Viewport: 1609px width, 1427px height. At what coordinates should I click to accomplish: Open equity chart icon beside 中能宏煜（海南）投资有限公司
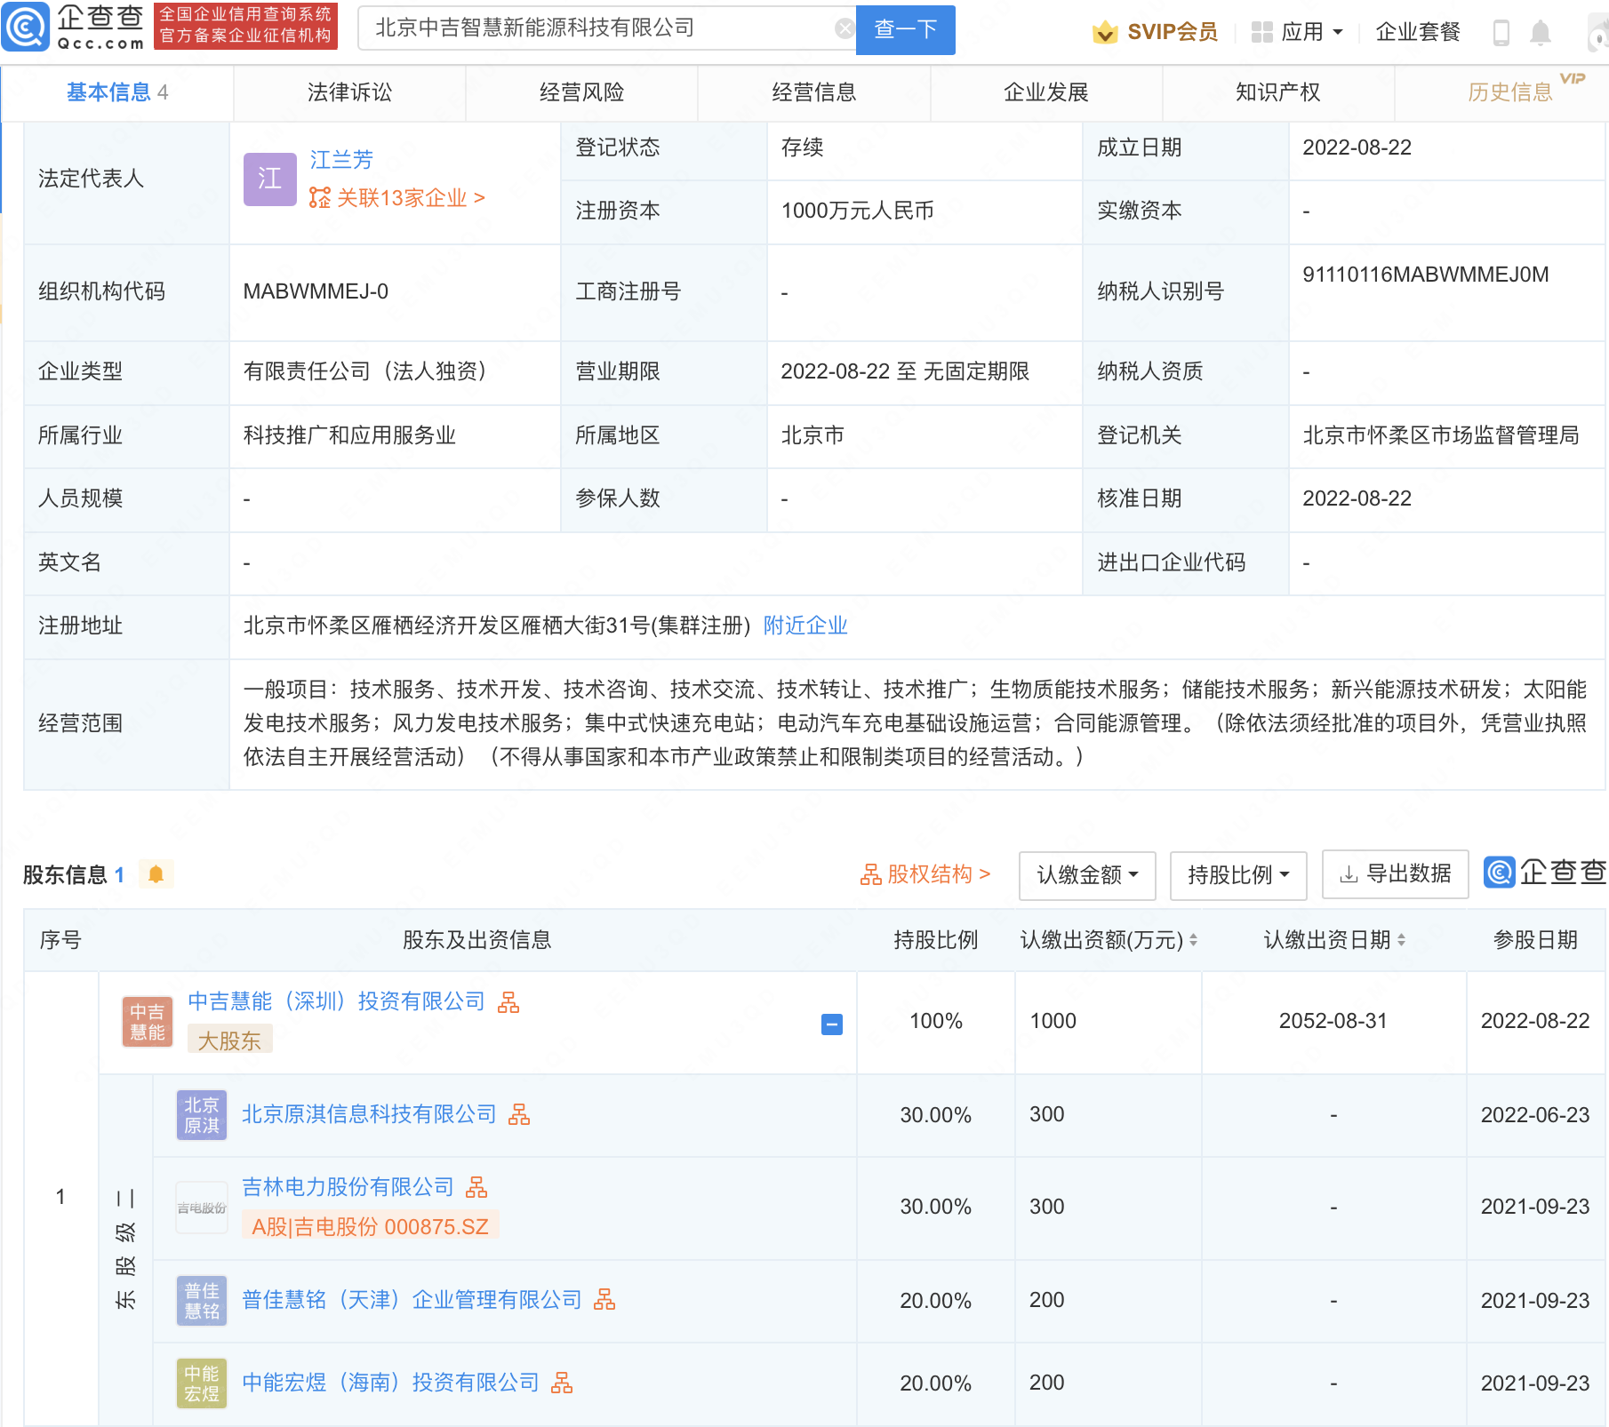(562, 1383)
